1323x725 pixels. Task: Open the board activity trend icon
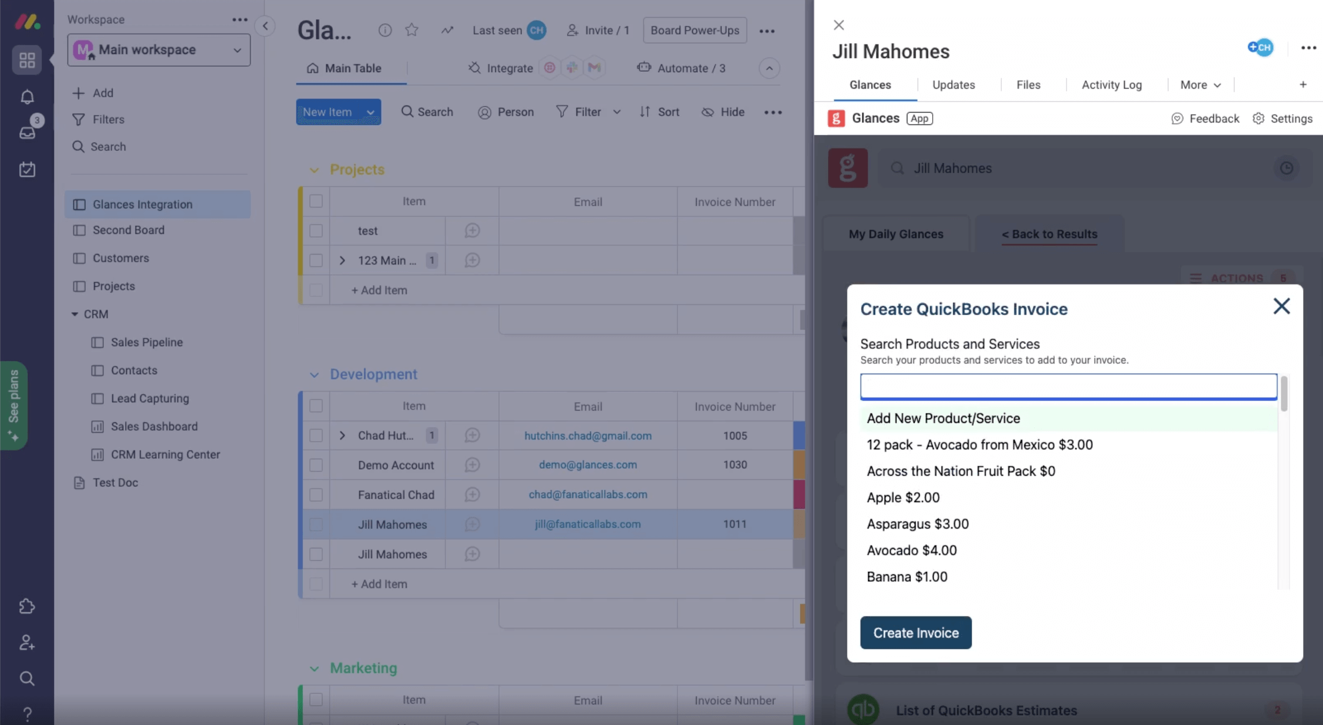click(447, 30)
